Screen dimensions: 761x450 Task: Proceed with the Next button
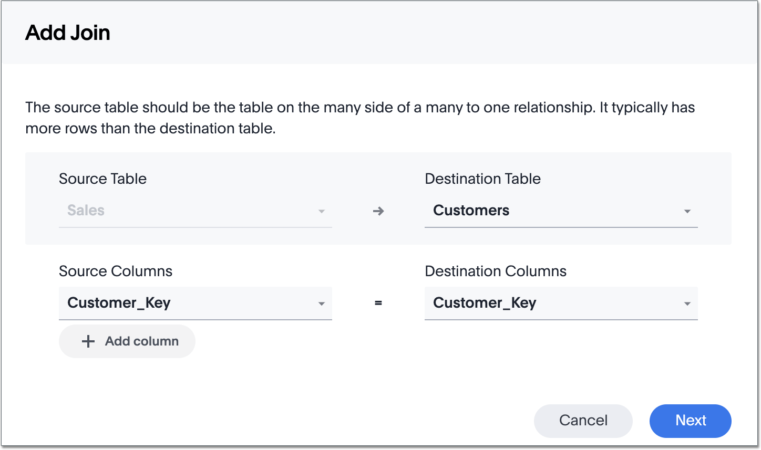pos(690,421)
